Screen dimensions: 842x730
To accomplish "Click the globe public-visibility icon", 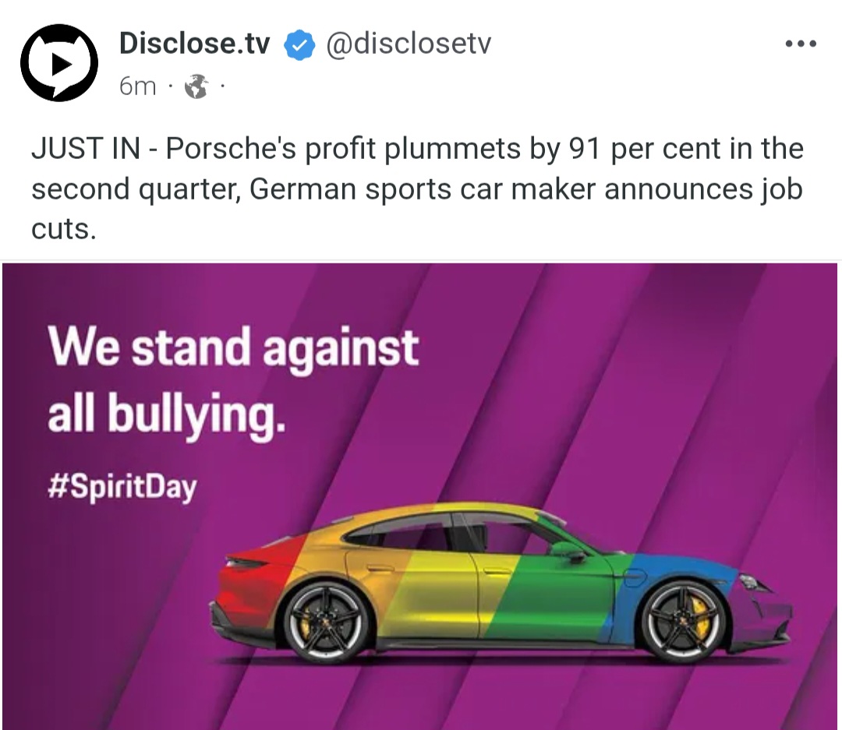I will (x=196, y=86).
